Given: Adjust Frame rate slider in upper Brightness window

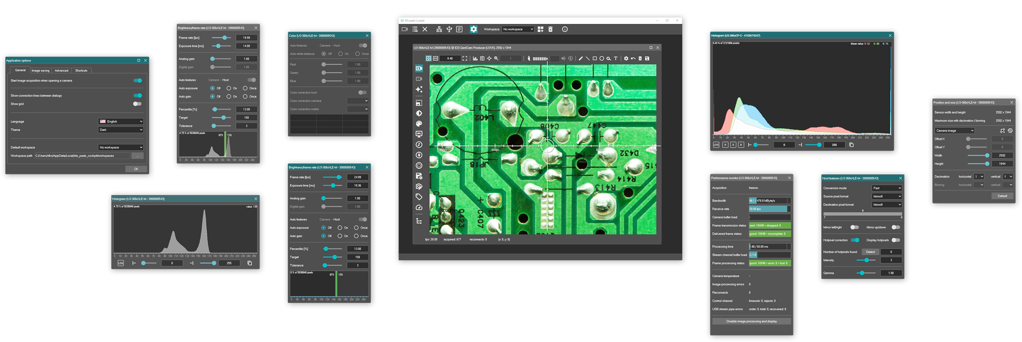Looking at the screenshot, I should click(222, 38).
